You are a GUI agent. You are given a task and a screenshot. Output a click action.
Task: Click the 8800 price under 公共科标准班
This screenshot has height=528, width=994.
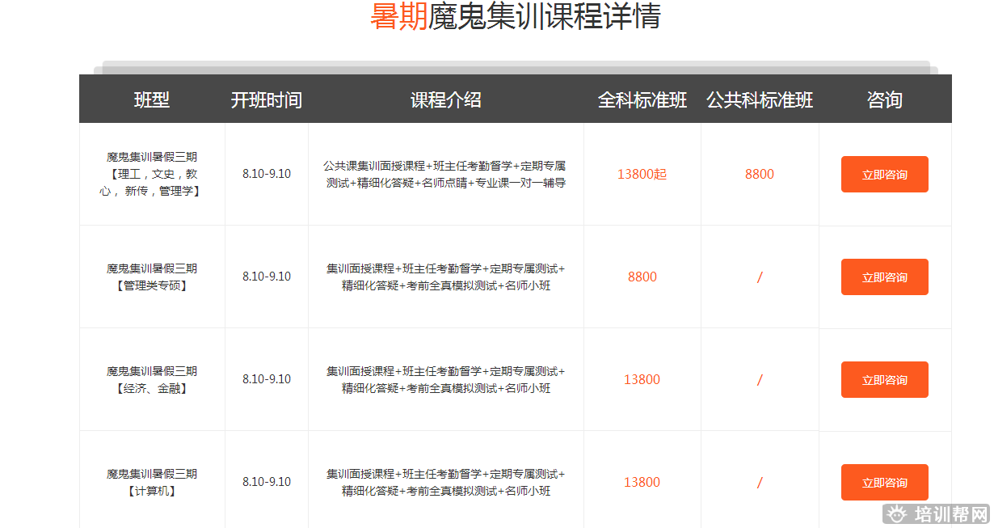tap(760, 174)
